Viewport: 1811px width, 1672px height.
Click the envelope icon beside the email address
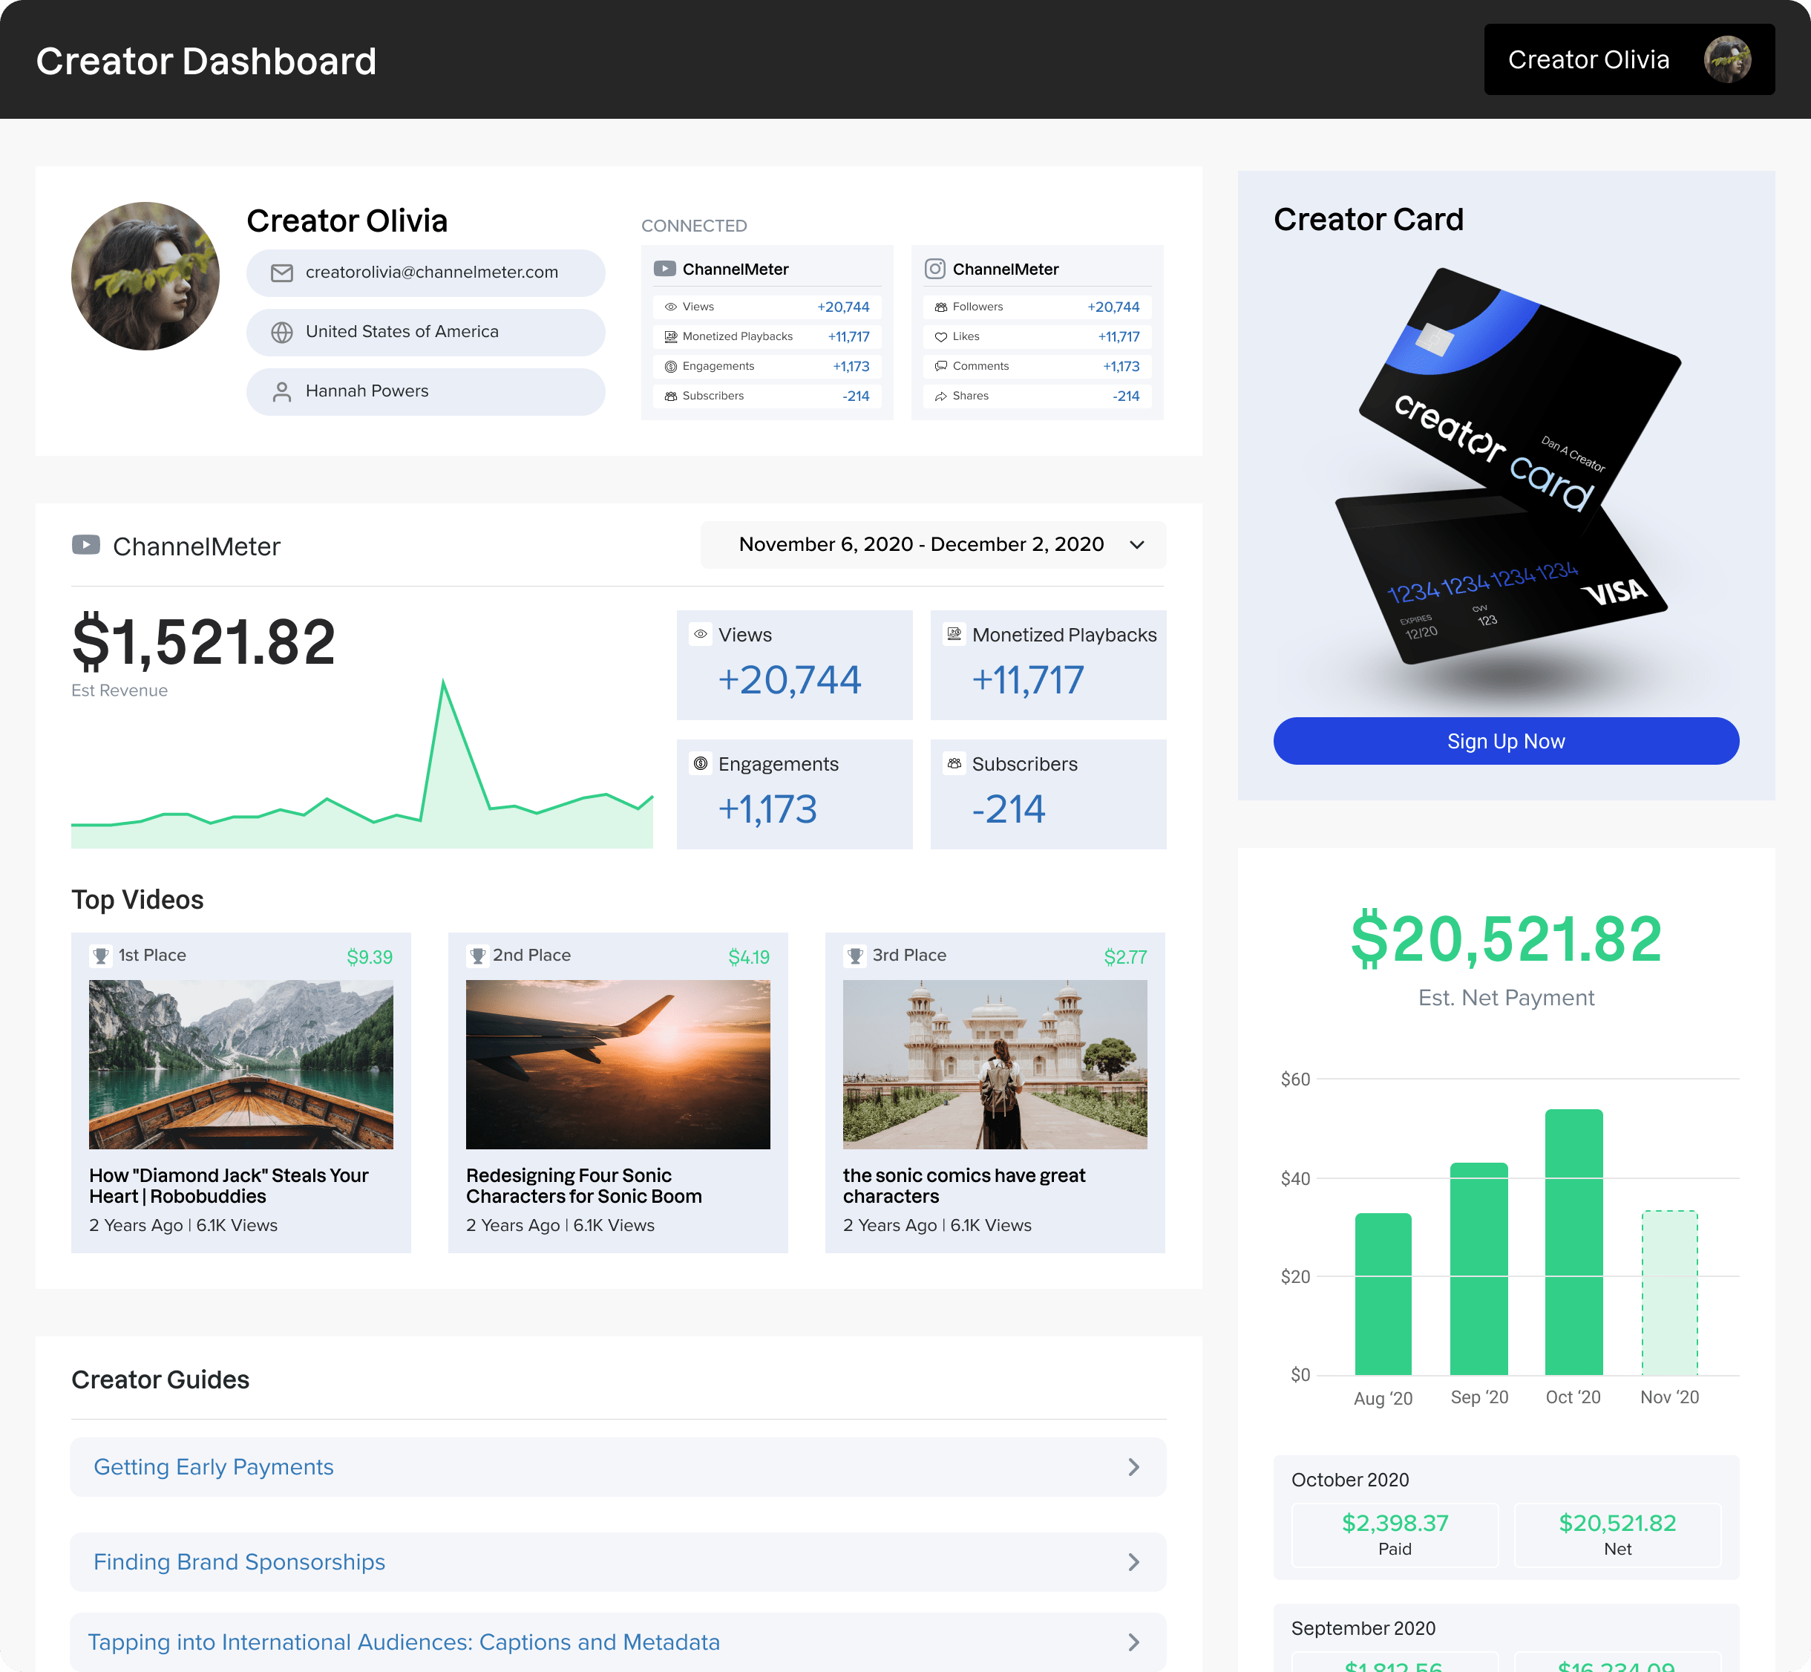281,273
